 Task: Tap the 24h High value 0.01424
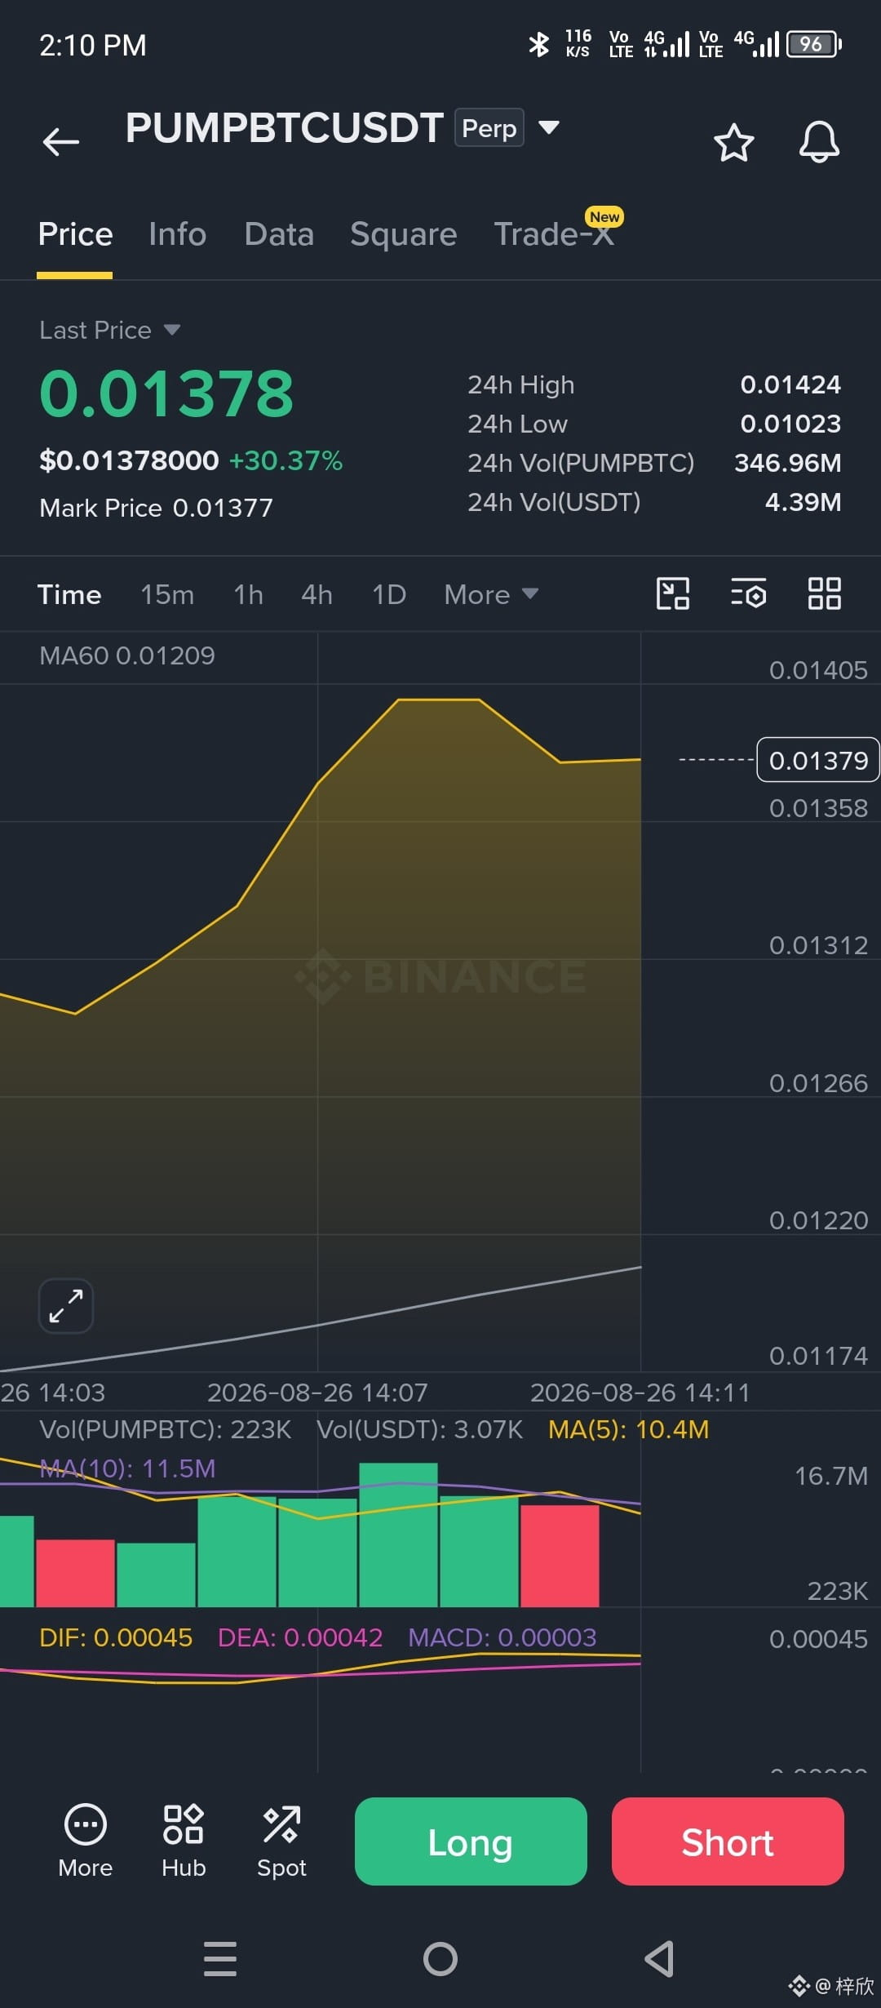pyautogui.click(x=790, y=384)
